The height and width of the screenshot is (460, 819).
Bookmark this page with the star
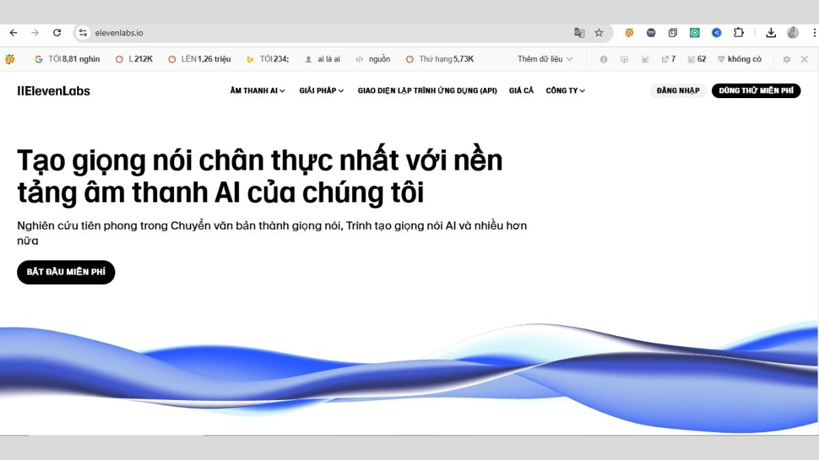(x=599, y=33)
